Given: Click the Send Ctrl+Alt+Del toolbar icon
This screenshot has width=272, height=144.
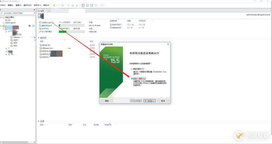Looking at the screenshot, I should coord(63,5).
